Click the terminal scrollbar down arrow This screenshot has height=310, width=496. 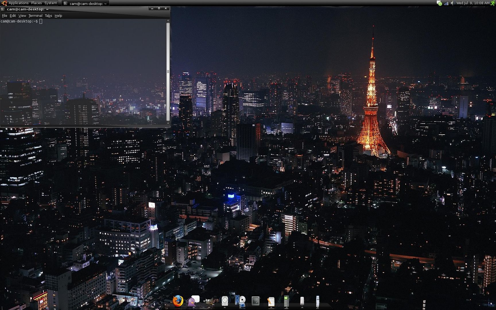coord(168,123)
